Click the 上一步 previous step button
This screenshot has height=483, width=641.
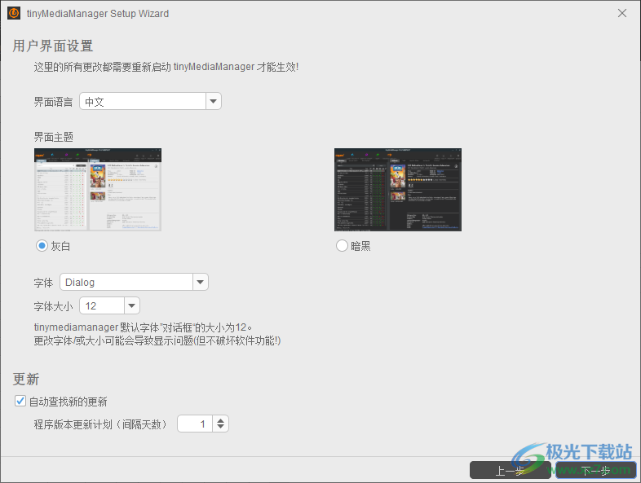[x=511, y=470]
